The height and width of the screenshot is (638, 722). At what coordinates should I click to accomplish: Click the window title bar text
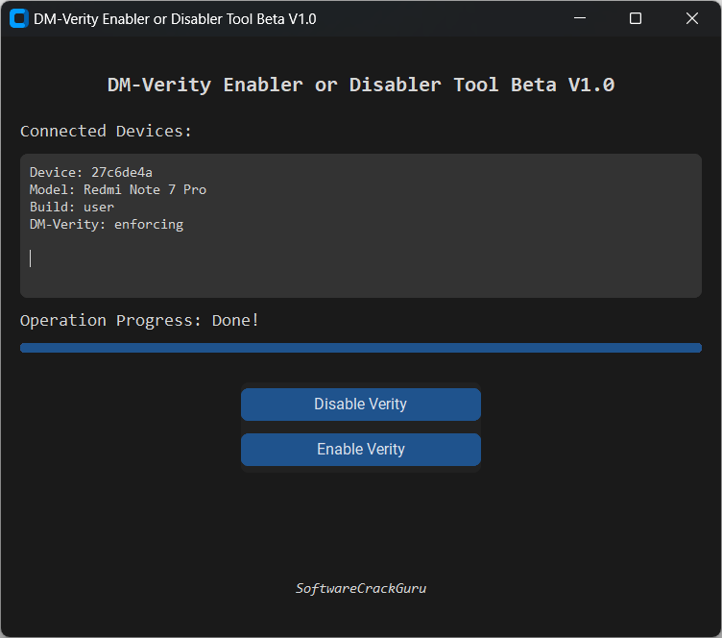175,19
